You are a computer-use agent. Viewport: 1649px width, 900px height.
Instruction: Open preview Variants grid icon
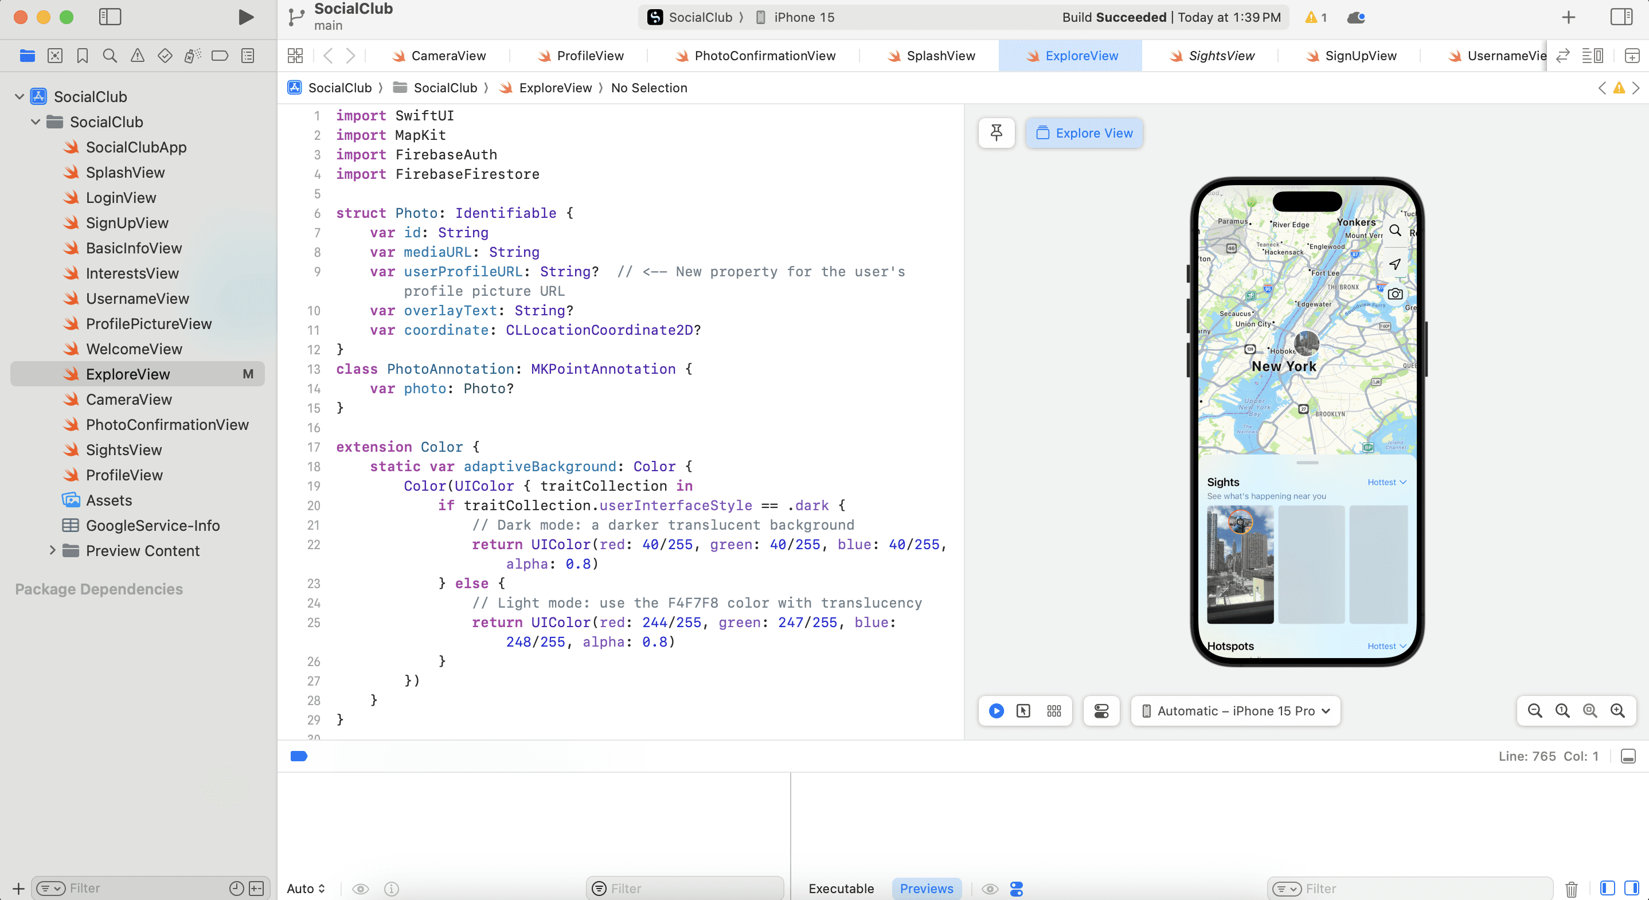point(1054,710)
